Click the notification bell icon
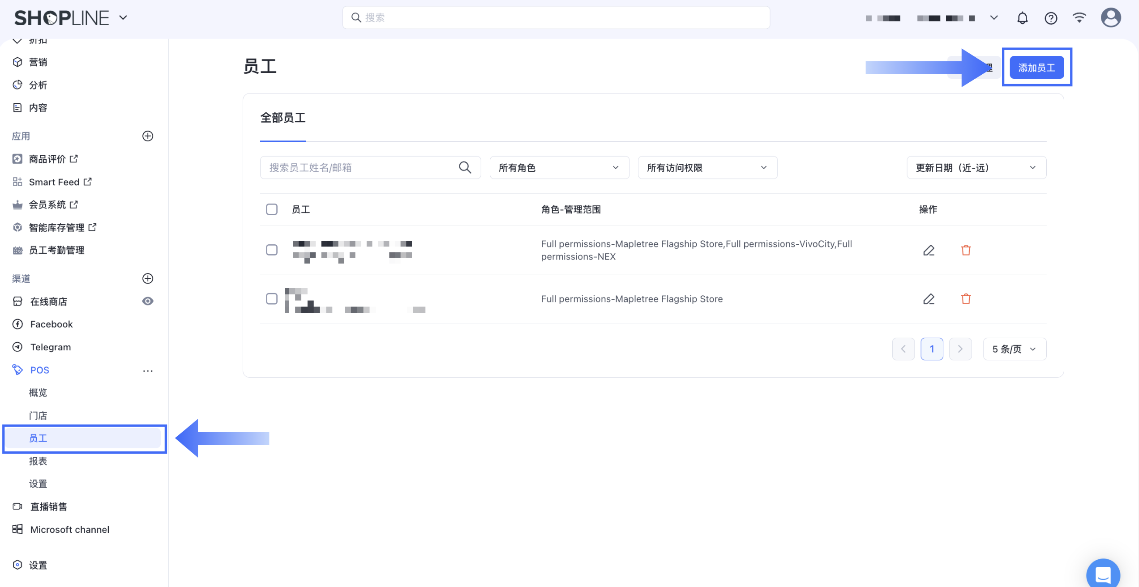The height and width of the screenshot is (587, 1139). pos(1022,18)
